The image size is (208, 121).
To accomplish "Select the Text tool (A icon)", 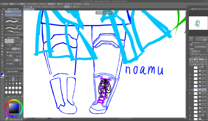I will (x=2, y=66).
